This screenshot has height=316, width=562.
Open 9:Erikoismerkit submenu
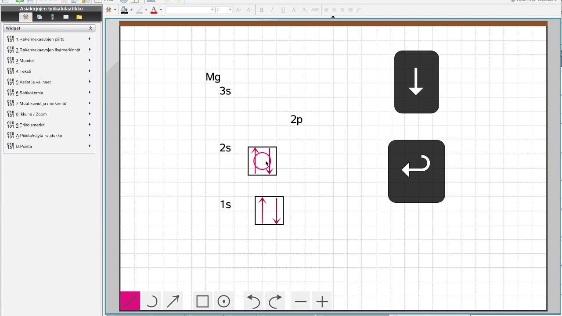[49, 125]
